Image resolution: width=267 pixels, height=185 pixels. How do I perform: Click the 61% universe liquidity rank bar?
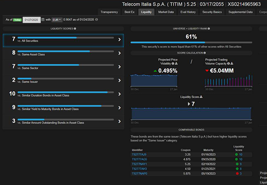coord(191,42)
